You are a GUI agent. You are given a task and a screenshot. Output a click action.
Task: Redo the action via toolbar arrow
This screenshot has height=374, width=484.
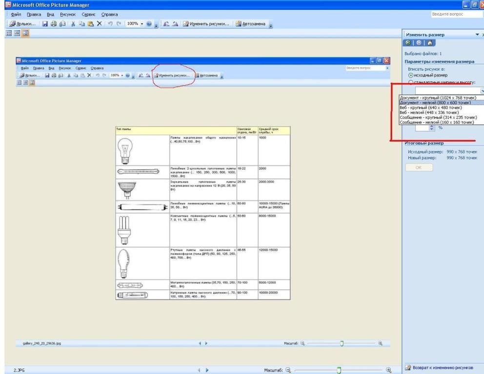click(x=119, y=24)
